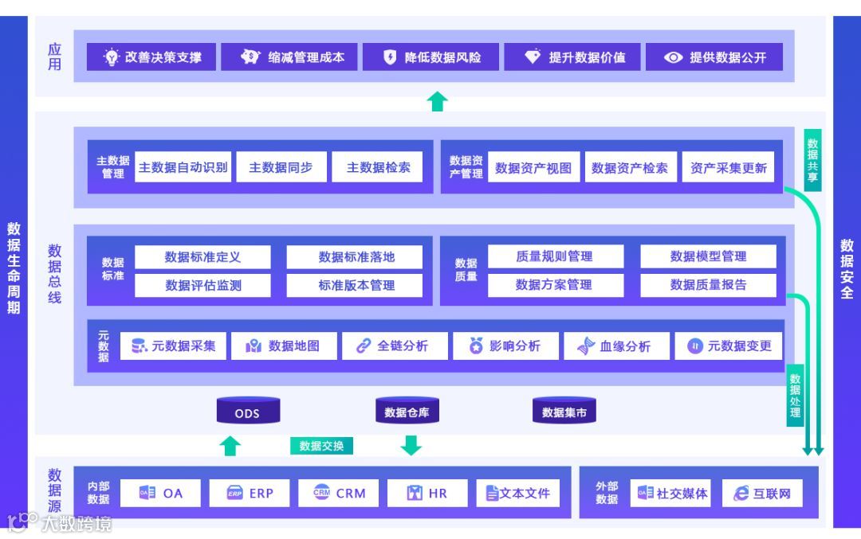The width and height of the screenshot is (861, 539).
Task: Click the OA system icon in 内部数据
Action: point(147,492)
